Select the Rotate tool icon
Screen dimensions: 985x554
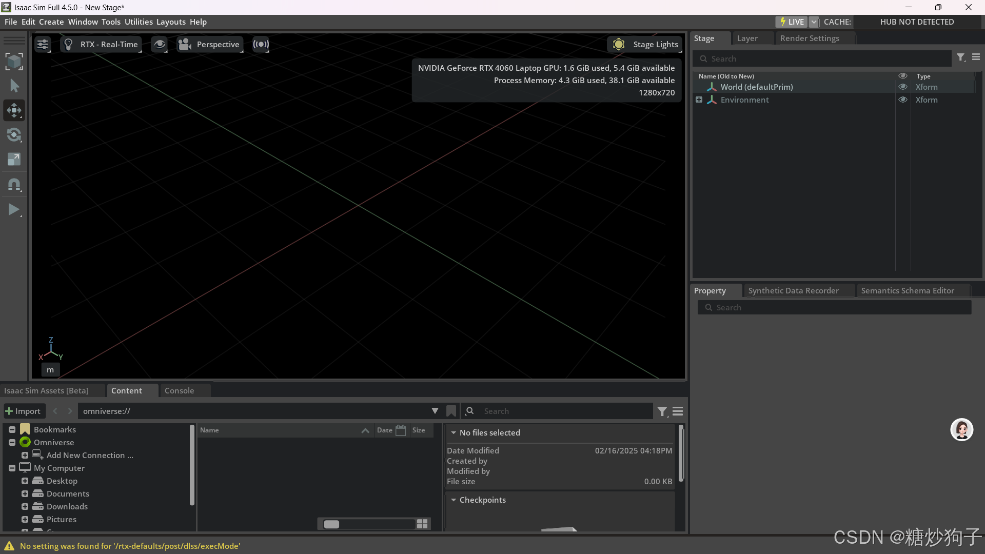[14, 135]
